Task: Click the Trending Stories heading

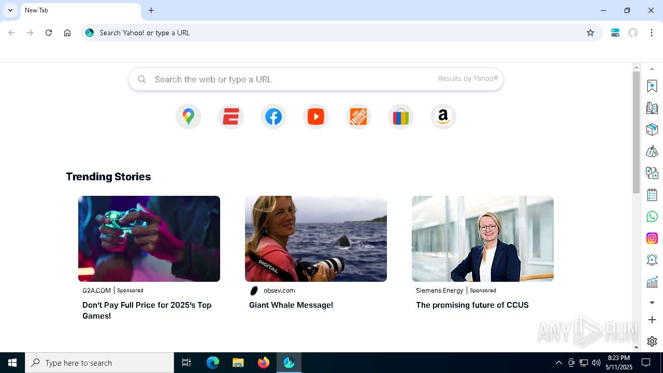Action: pos(108,177)
